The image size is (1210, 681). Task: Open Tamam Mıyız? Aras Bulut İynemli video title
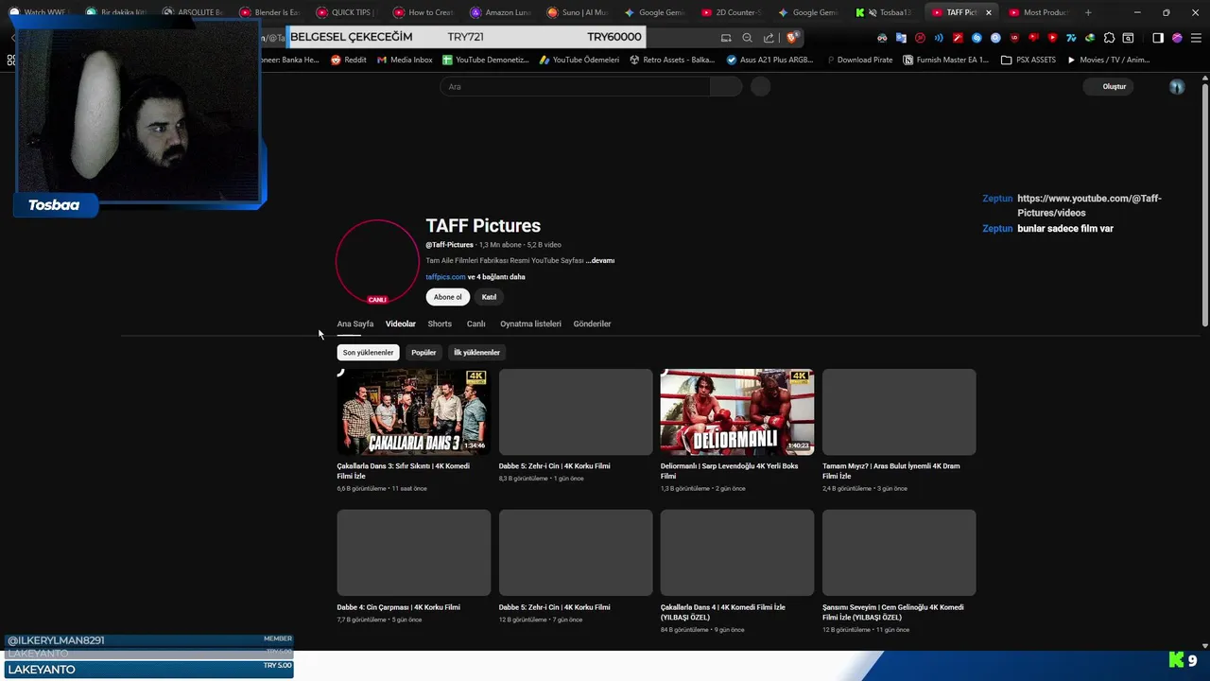[x=890, y=470]
